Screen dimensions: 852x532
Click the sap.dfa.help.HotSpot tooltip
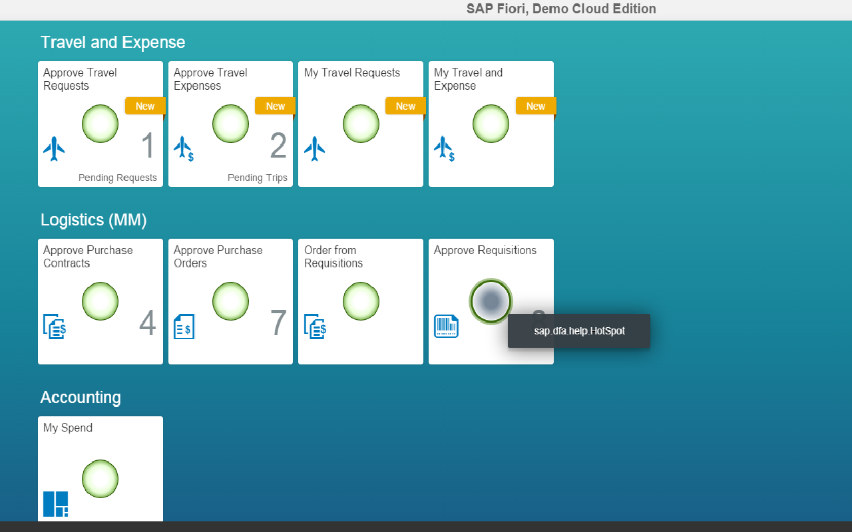(579, 331)
